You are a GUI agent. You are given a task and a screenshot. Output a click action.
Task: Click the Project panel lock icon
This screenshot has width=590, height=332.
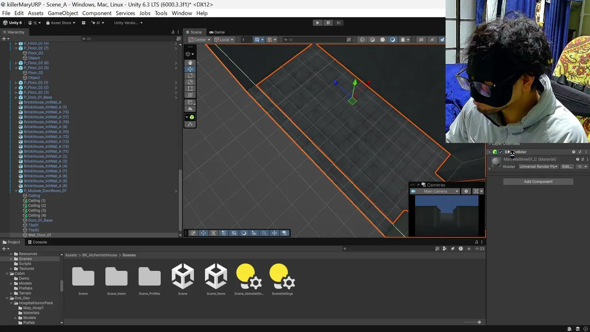[x=477, y=242]
